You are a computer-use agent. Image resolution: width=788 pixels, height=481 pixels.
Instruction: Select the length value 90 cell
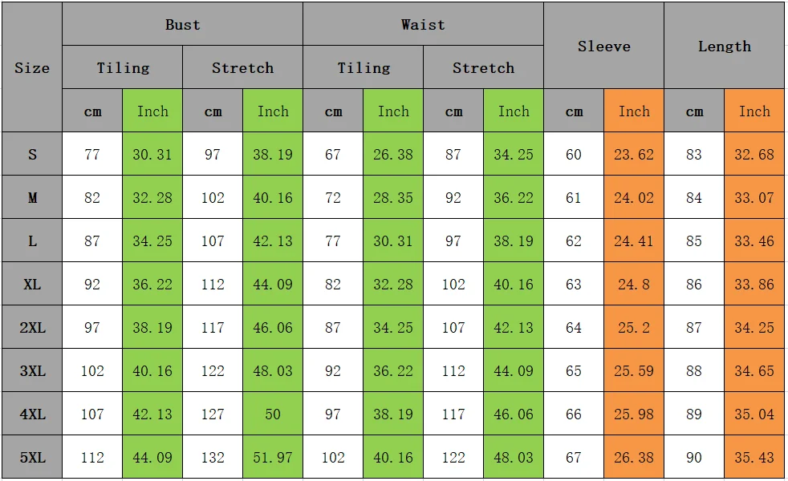[x=694, y=457]
